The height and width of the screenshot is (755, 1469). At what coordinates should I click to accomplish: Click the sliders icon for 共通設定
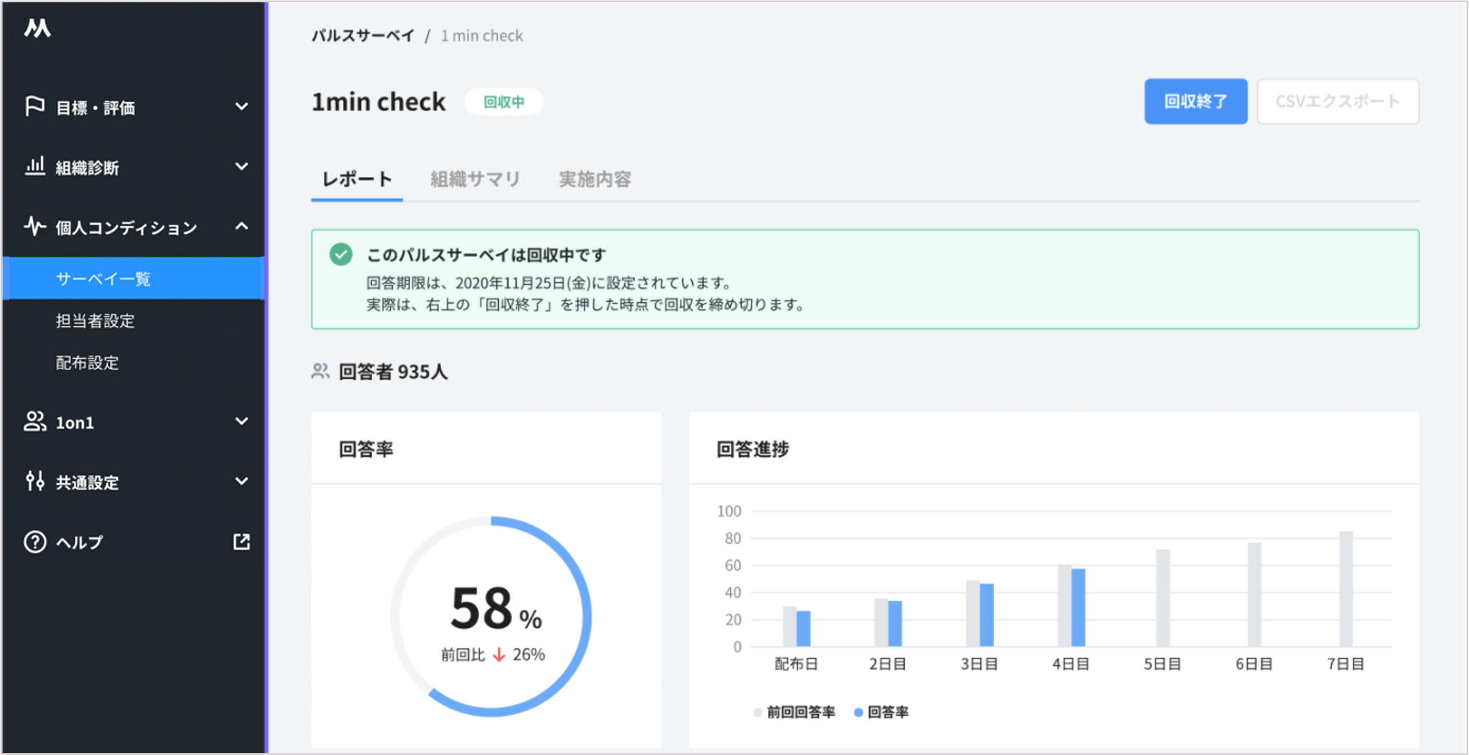[35, 482]
